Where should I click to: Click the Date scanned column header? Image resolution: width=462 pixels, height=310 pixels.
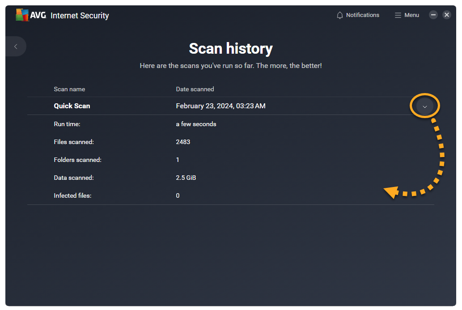point(195,89)
